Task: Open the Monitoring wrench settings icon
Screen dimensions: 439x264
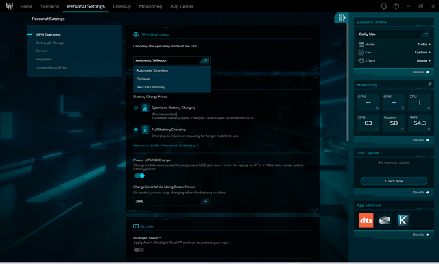Action: pos(430,84)
